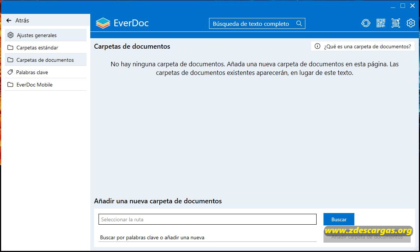Select EverDoc Mobile in sidebar
Image resolution: width=420 pixels, height=252 pixels.
[46, 84]
